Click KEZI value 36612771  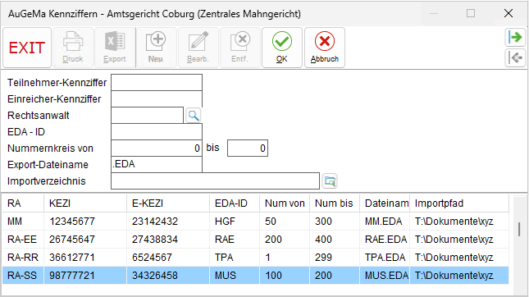(72, 258)
